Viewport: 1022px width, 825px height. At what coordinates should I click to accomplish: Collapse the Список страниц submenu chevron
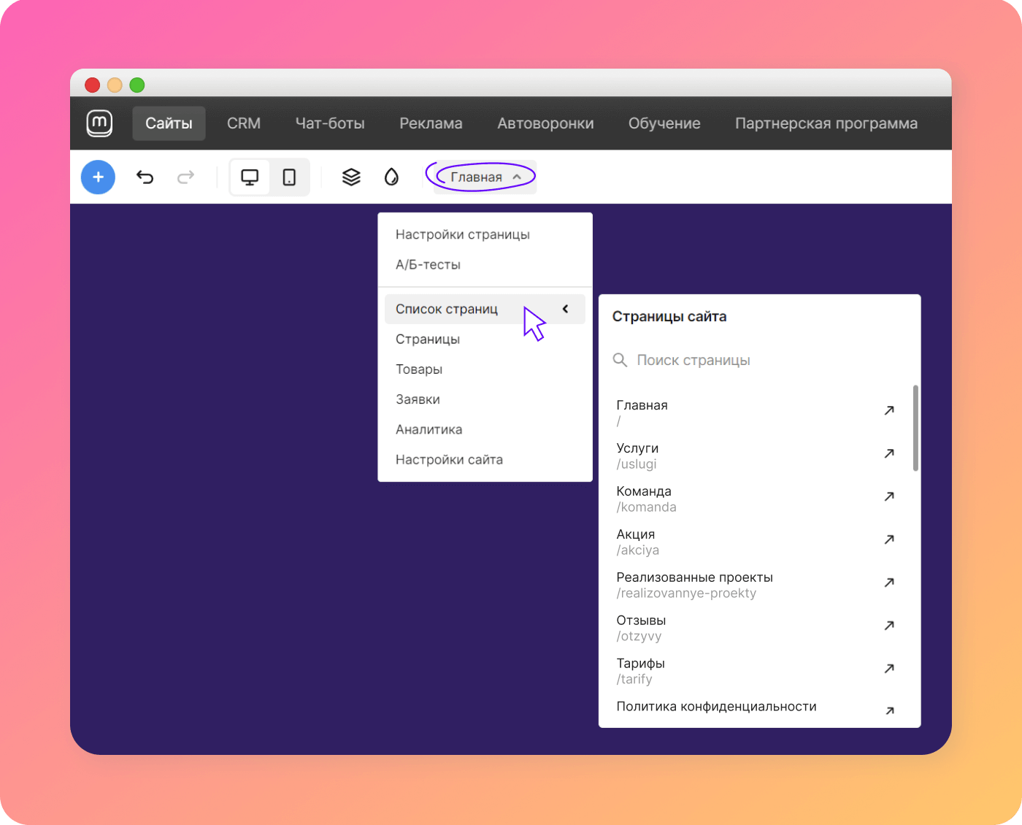(x=565, y=309)
